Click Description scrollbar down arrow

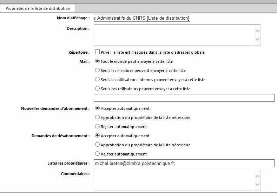(257, 39)
